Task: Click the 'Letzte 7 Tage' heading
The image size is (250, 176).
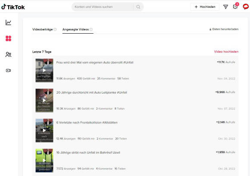Action: point(42,52)
